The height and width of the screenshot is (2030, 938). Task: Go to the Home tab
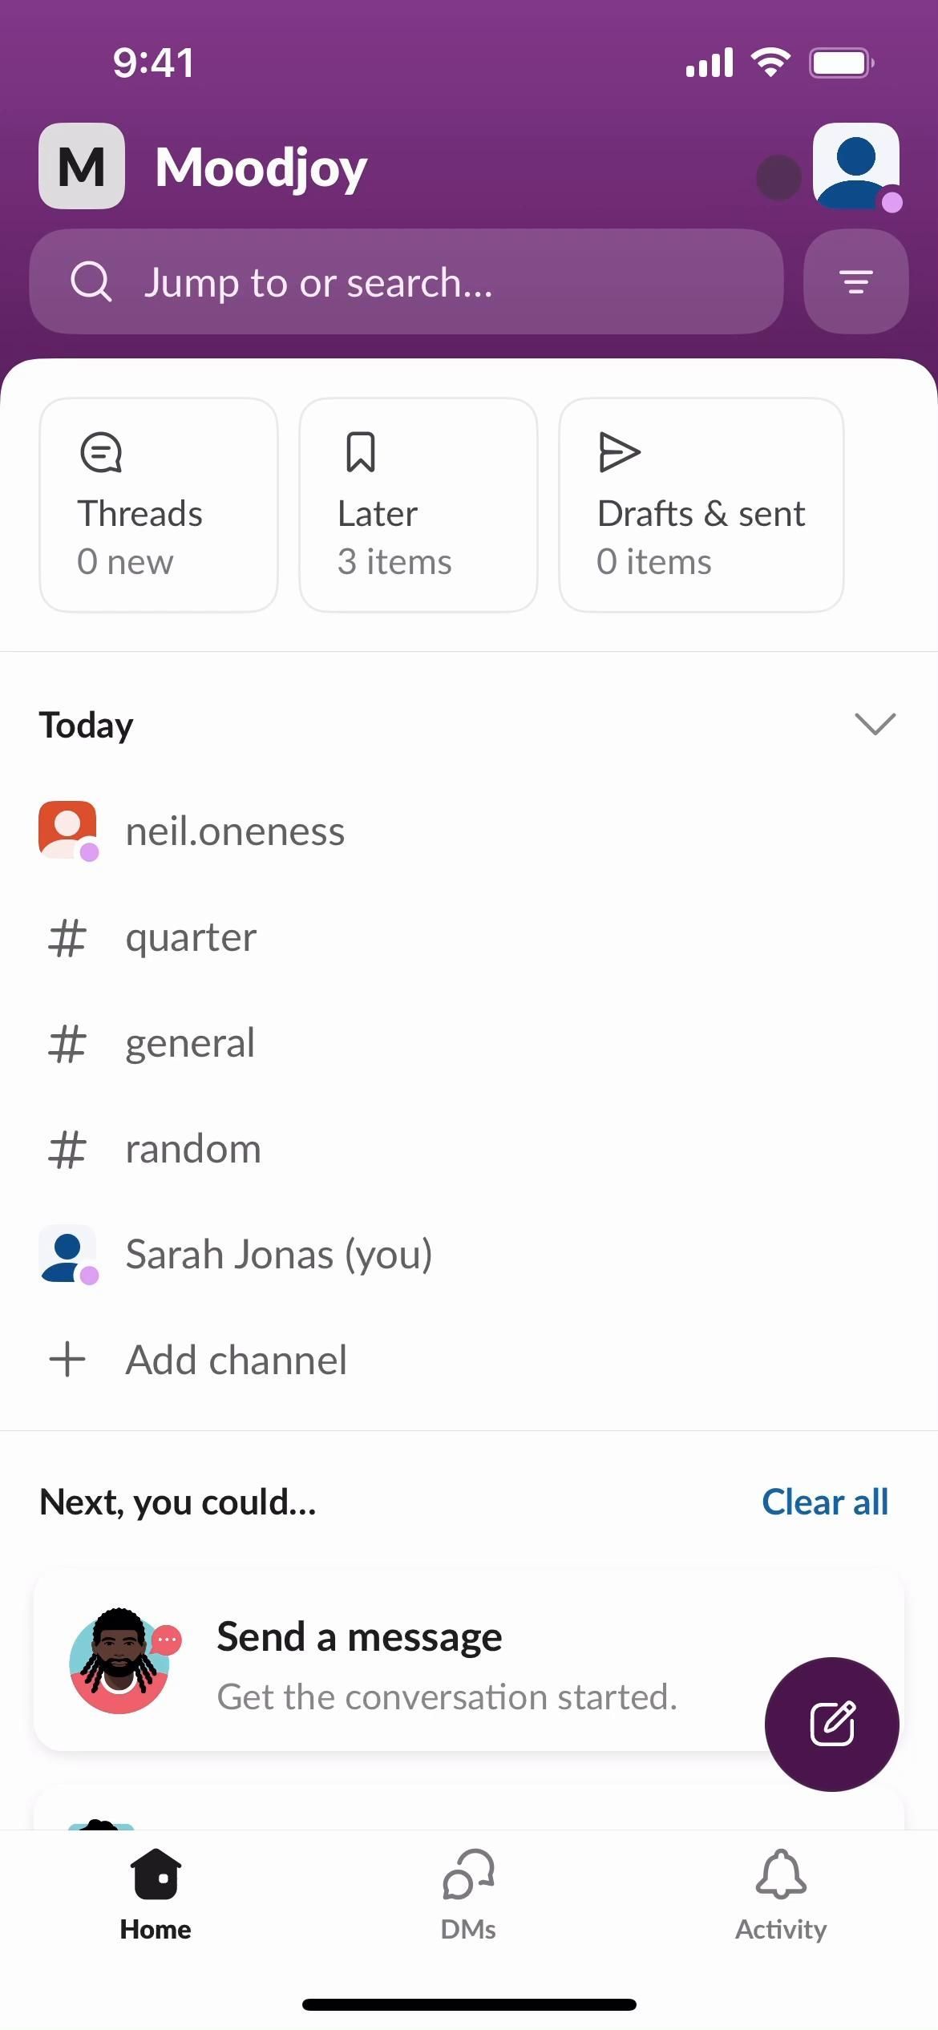coord(156,1895)
